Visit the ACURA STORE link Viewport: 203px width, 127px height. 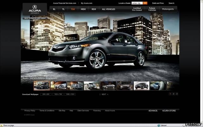[x=169, y=111]
